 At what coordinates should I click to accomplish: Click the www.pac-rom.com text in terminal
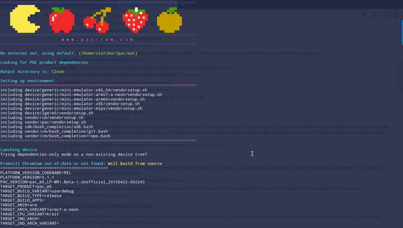(97, 40)
